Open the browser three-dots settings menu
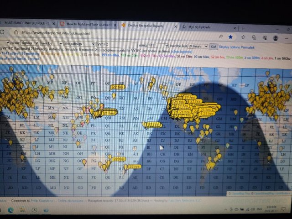This screenshot has height=219, width=292. point(287,38)
